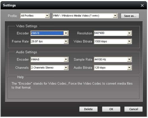The height and width of the screenshot is (118, 148).
Task: Close the Settings dialog with X
Action: tap(142, 5)
